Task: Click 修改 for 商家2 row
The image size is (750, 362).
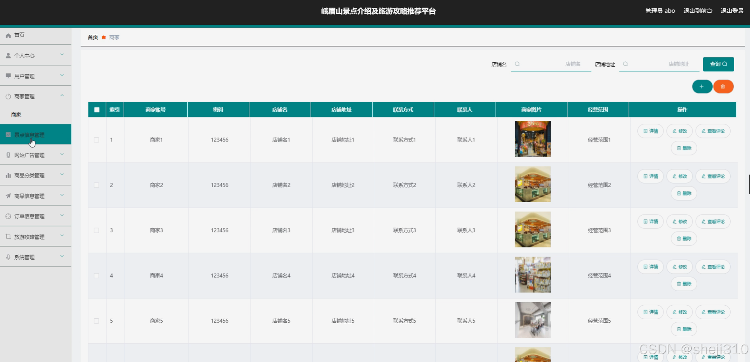Action: click(x=680, y=176)
